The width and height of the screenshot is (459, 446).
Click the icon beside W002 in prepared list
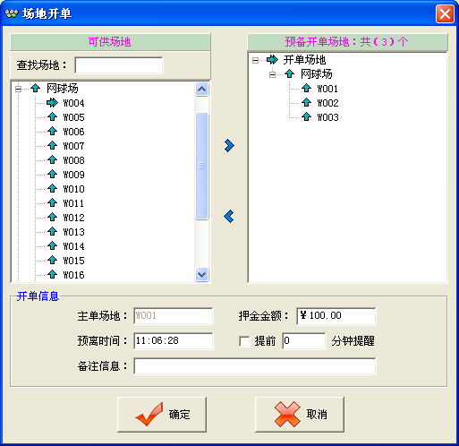pyautogui.click(x=306, y=103)
